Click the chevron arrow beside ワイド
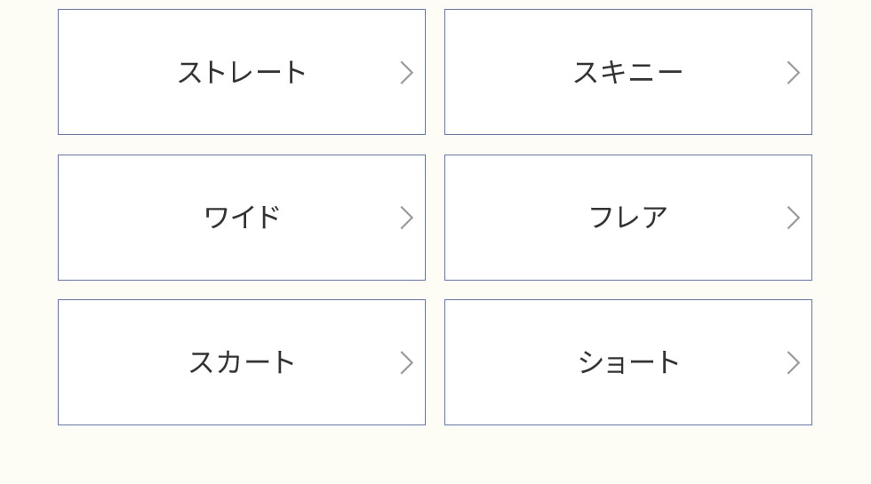The image size is (871, 484). tap(407, 218)
